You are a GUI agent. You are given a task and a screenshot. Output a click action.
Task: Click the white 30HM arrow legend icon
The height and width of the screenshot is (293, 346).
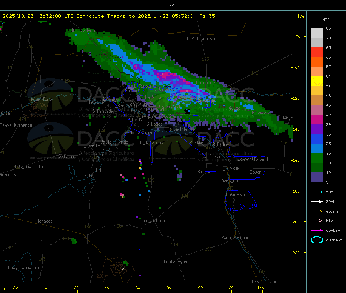pos(317,201)
